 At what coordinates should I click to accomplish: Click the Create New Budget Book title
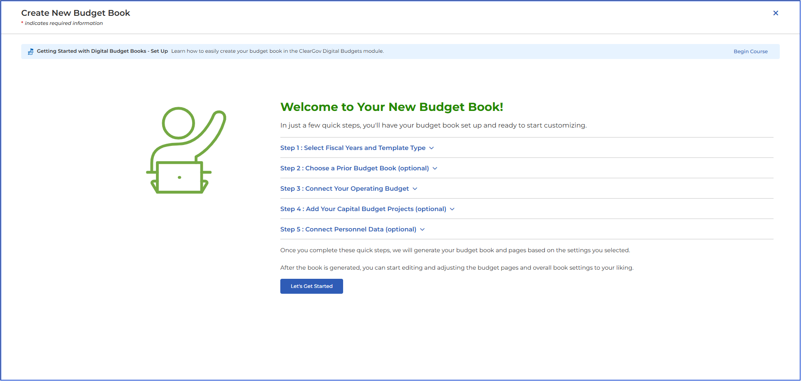pyautogui.click(x=76, y=13)
